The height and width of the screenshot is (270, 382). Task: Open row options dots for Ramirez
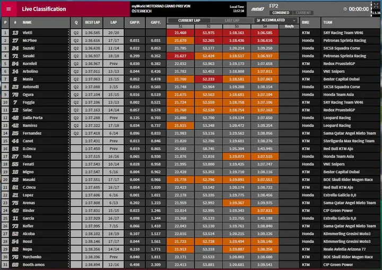tap(68, 126)
